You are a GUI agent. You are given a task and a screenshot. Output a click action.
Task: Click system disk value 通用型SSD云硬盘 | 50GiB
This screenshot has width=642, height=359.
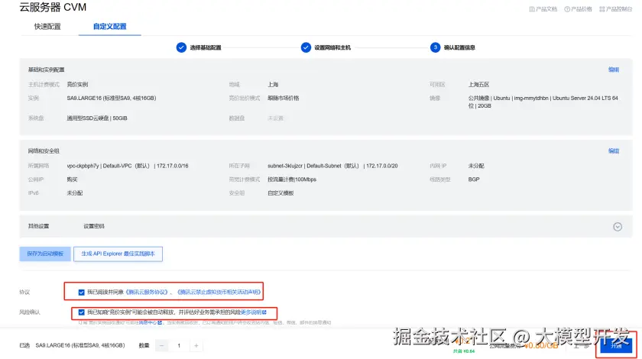(97, 118)
